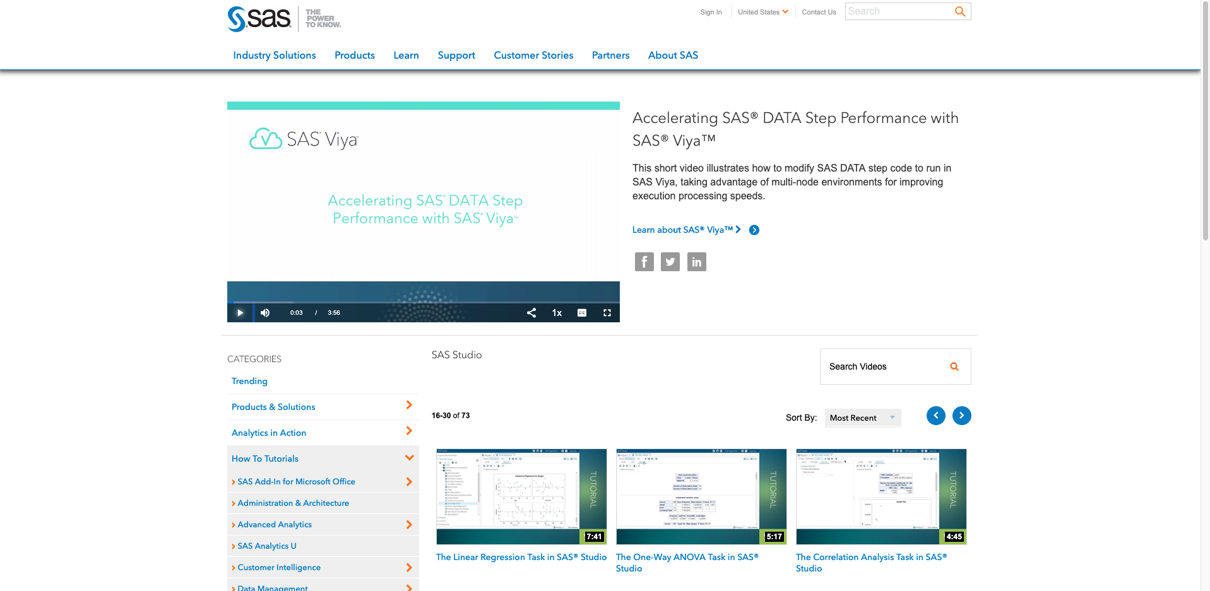Click the orange site search magnifier icon

click(960, 11)
